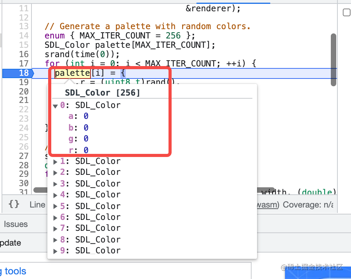Image resolution: width=351 pixels, height=279 pixels.
Task: Expand item 7 SDL_Color in popup
Action: 55,228
